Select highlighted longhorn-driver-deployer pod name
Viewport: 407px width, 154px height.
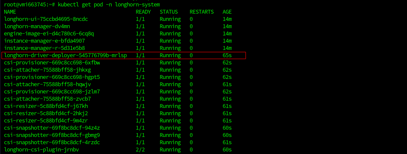[x=65, y=55]
